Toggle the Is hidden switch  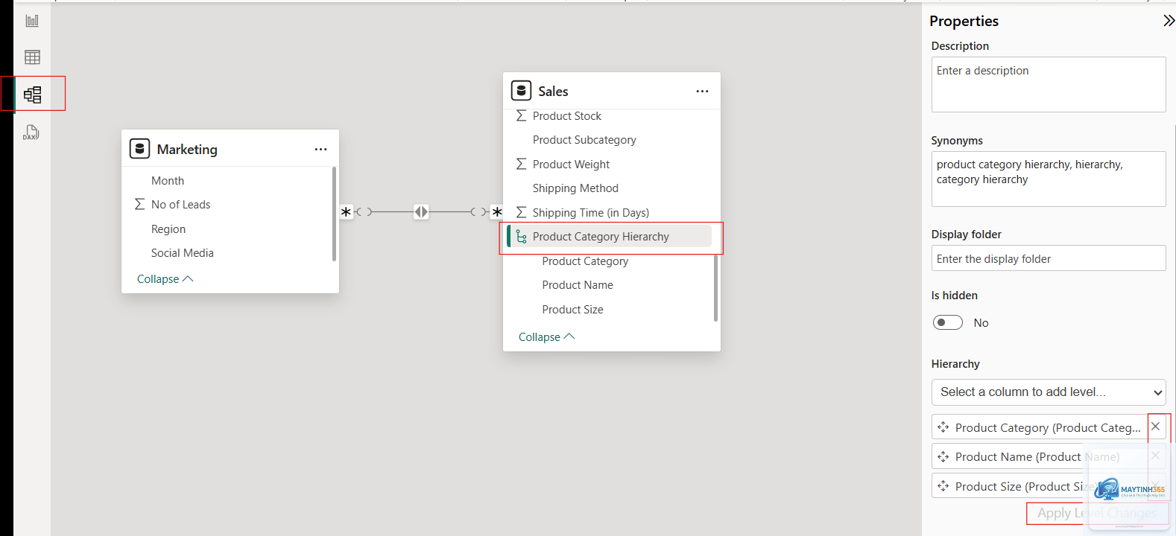tap(948, 322)
